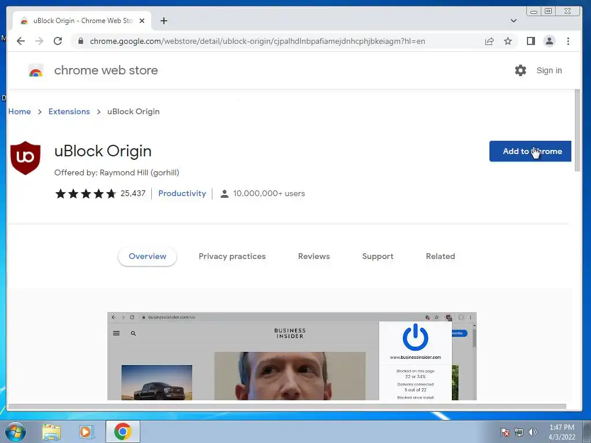Viewport: 591px width, 443px height.
Task: Select the uBlock Origin browser tab
Action: pyautogui.click(x=82, y=21)
